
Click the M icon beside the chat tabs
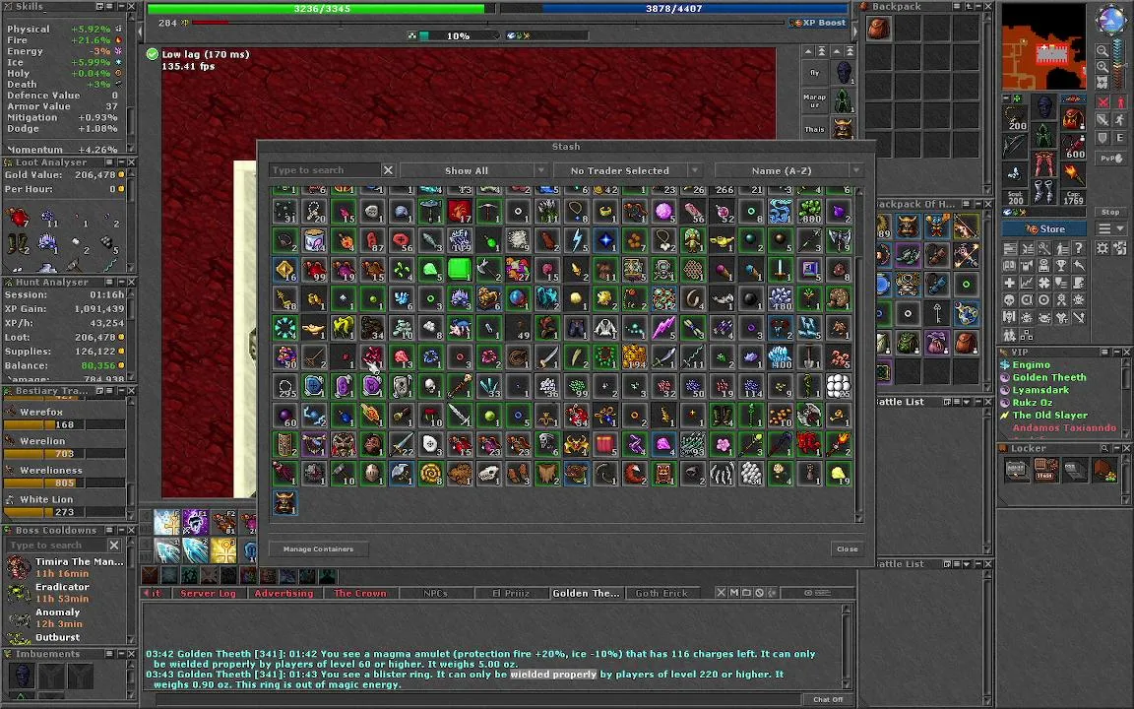pyautogui.click(x=734, y=593)
